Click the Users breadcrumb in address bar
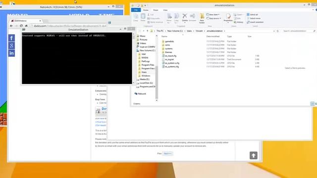This screenshot has height=178, width=317. [189, 31]
